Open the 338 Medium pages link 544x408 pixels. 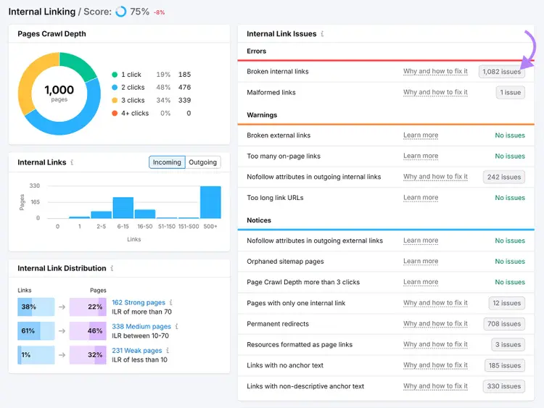pos(141,327)
